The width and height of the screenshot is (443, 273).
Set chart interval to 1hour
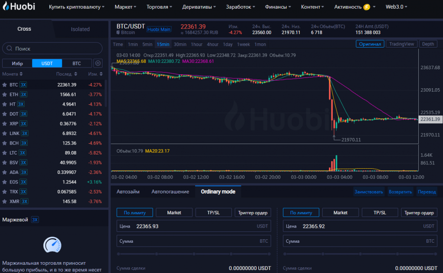(197, 45)
